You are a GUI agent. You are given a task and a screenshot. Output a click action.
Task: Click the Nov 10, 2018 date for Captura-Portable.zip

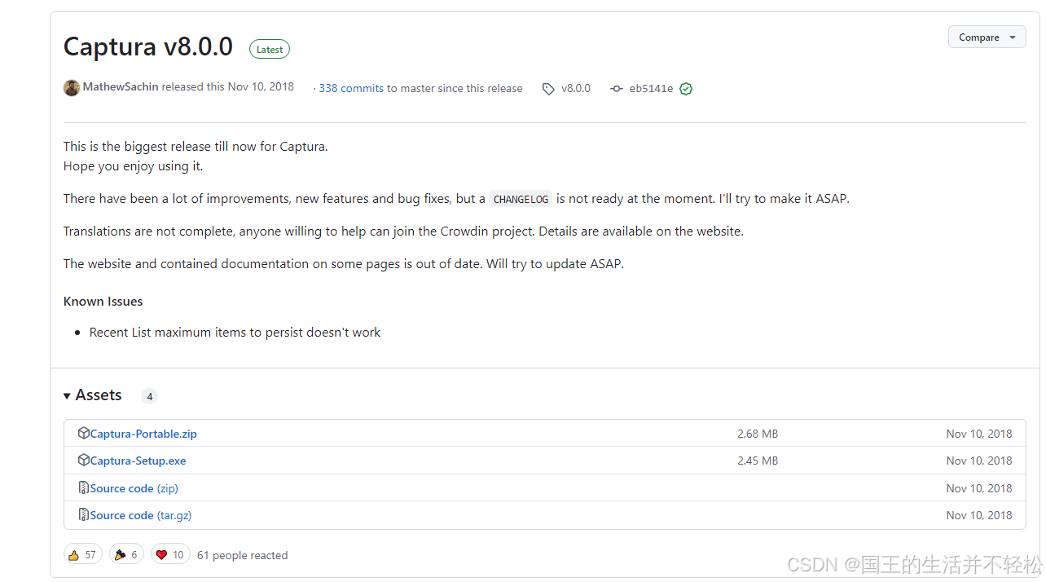pos(979,434)
